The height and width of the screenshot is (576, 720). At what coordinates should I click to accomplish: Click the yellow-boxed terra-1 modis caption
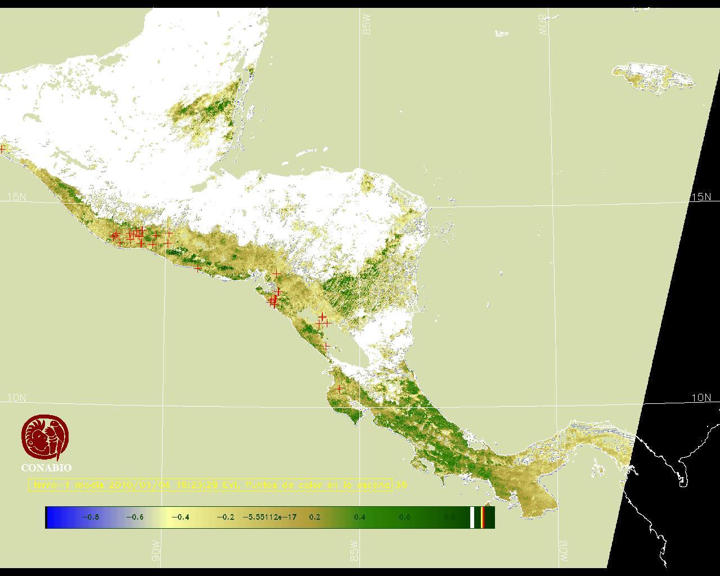tap(210, 485)
